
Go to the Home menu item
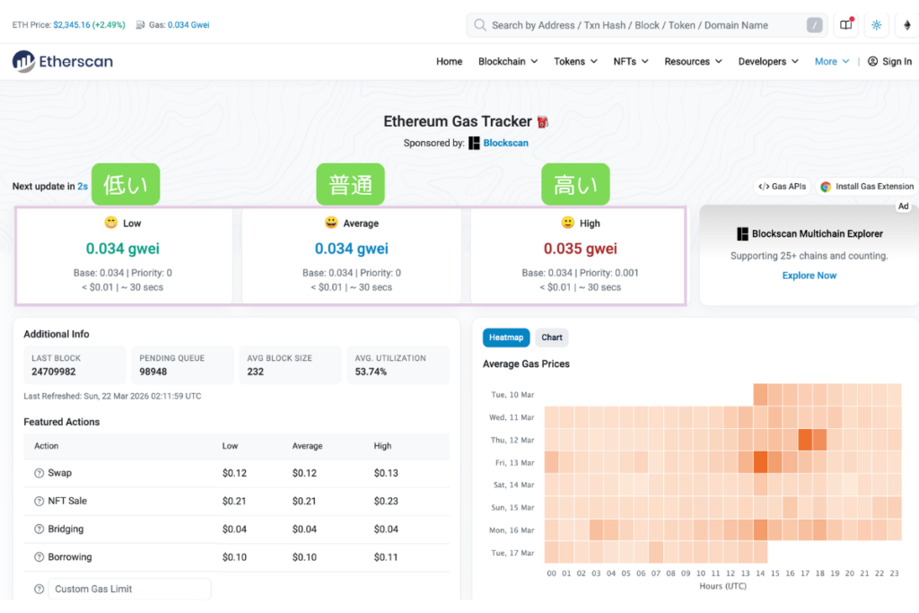tap(449, 61)
